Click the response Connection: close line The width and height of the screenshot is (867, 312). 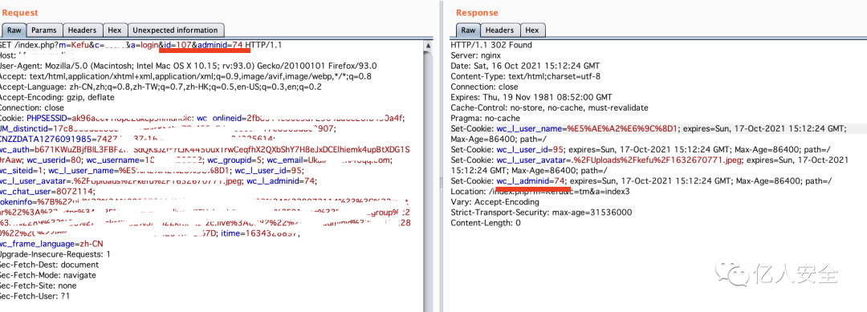coord(484,87)
